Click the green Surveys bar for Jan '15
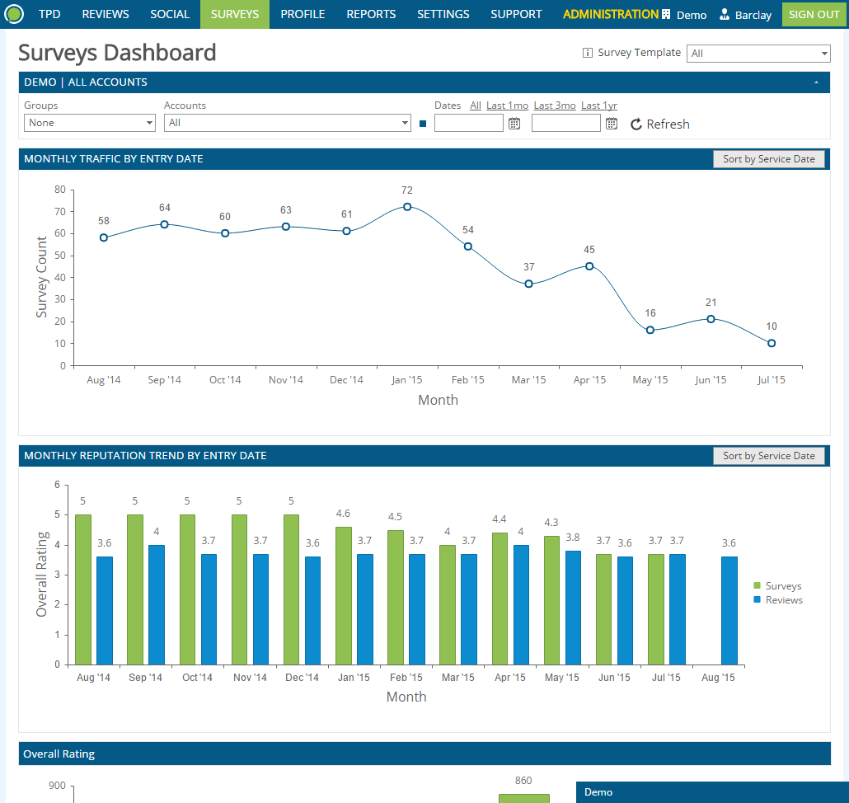Screen dimensions: 849x803 (x=343, y=595)
